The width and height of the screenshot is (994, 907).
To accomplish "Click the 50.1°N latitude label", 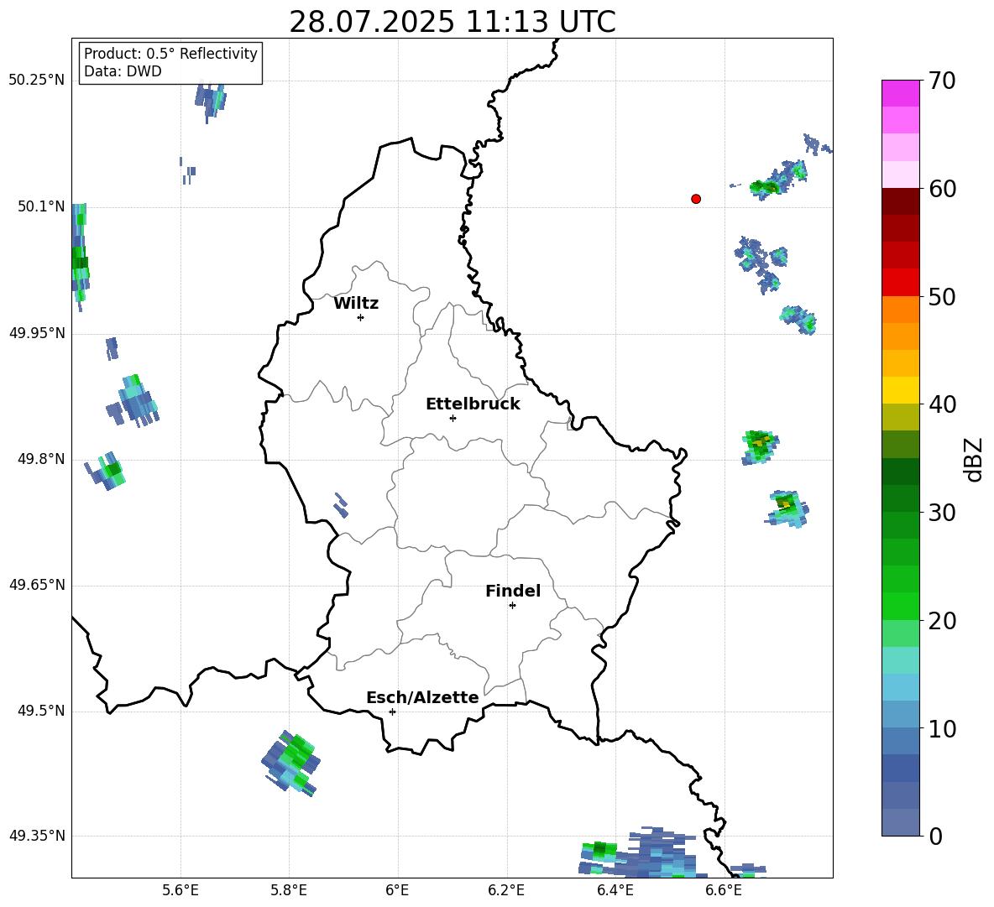I will click(41, 206).
